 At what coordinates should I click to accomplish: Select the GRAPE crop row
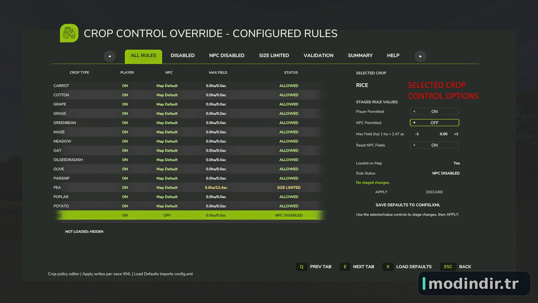188,104
